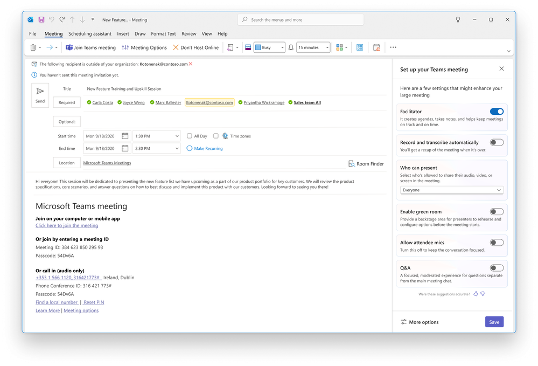Click the Required recipients button
The width and height of the screenshot is (538, 366).
tap(67, 102)
